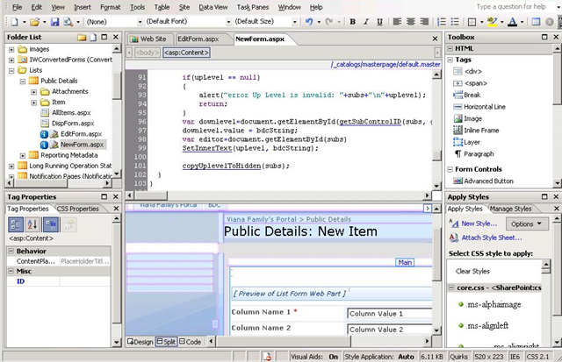Click the Bold formatting icon
The image size is (562, 362).
[353, 20]
